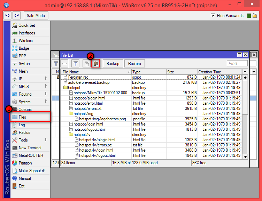
Task: Click the filter icon of the background window
Action: point(56,64)
